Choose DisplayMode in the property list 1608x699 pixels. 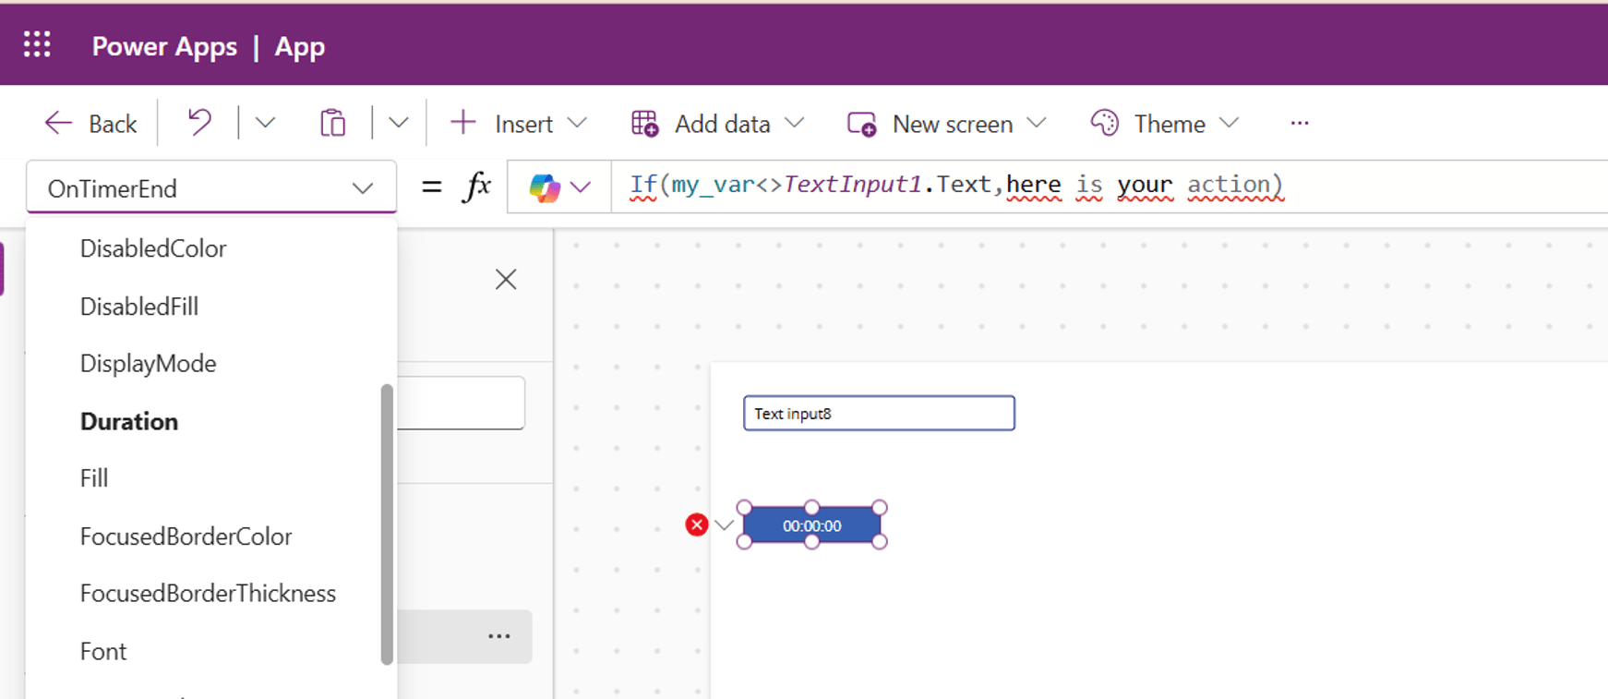148,364
